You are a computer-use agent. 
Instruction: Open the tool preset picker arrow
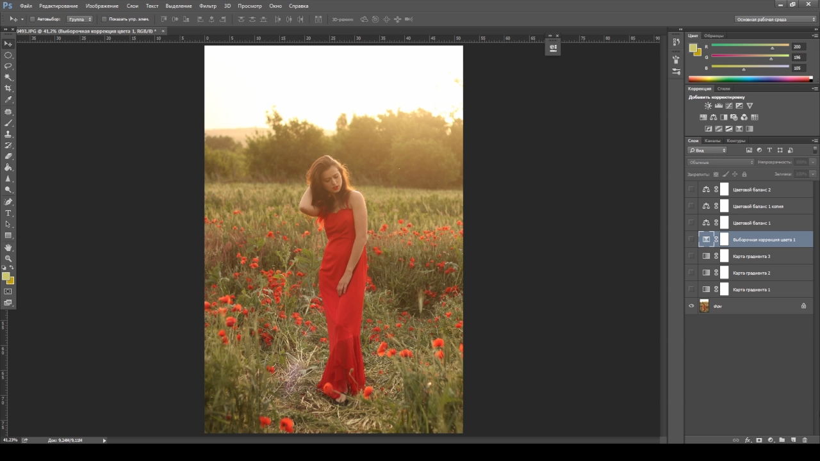(x=22, y=19)
